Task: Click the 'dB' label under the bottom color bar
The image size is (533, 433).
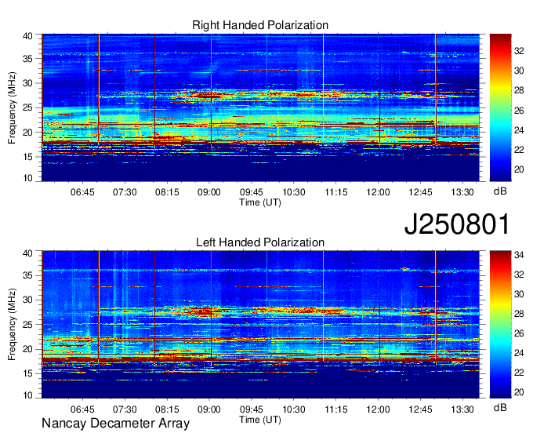Action: coord(500,407)
